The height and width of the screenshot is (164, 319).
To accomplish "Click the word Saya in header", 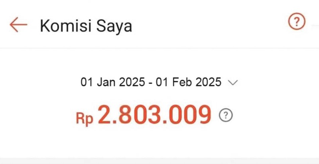I will [114, 26].
